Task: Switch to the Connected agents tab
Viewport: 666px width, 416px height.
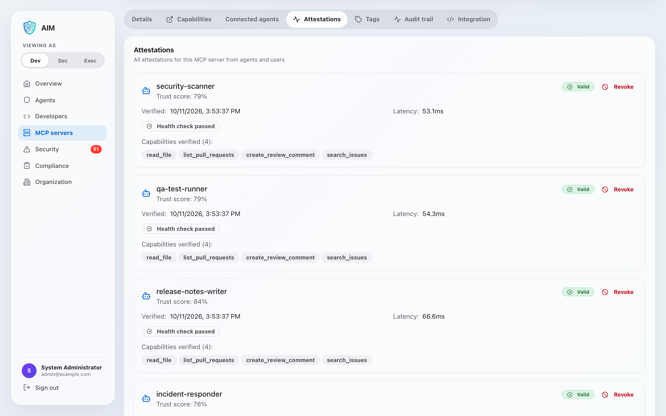Action: coord(252,19)
